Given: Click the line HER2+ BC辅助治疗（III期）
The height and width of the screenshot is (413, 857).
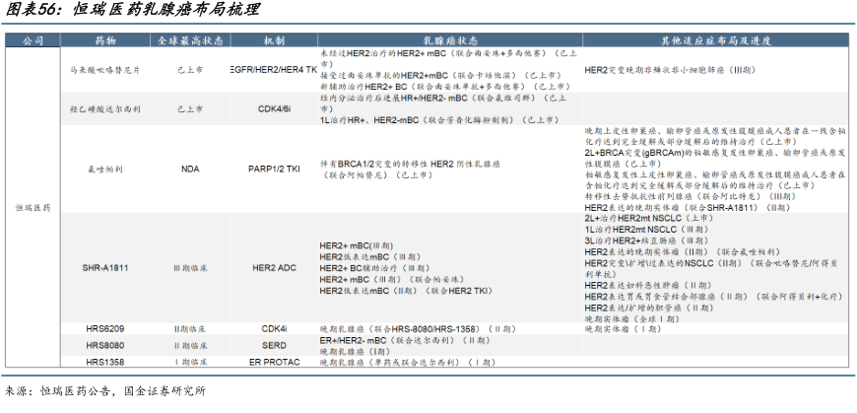Looking at the screenshot, I should pyautogui.click(x=375, y=268).
